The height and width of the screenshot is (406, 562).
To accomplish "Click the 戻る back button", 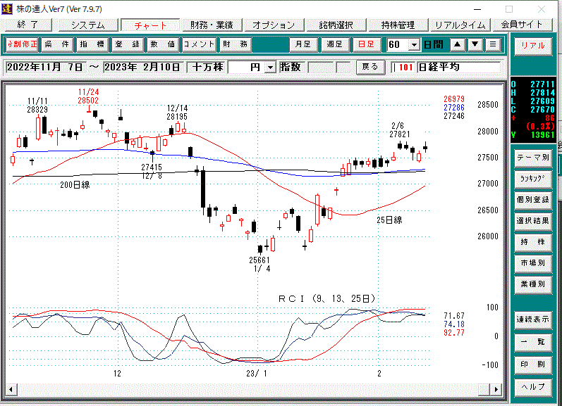I will pyautogui.click(x=370, y=67).
